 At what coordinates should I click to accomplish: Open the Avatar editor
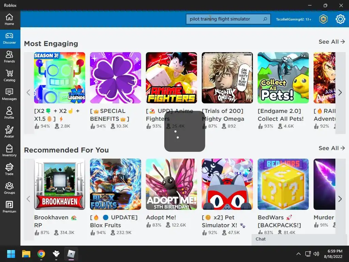[9, 132]
